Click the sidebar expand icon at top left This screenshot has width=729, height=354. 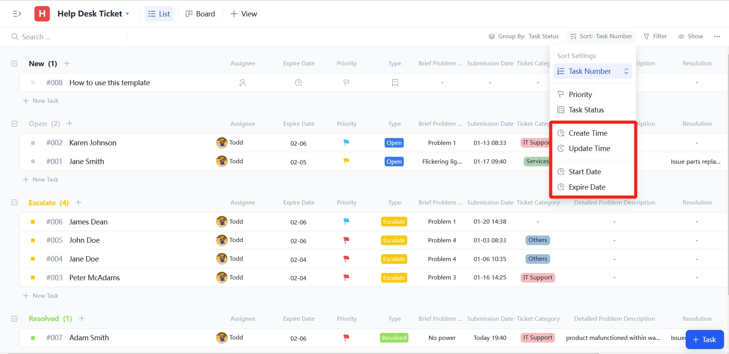pyautogui.click(x=17, y=14)
